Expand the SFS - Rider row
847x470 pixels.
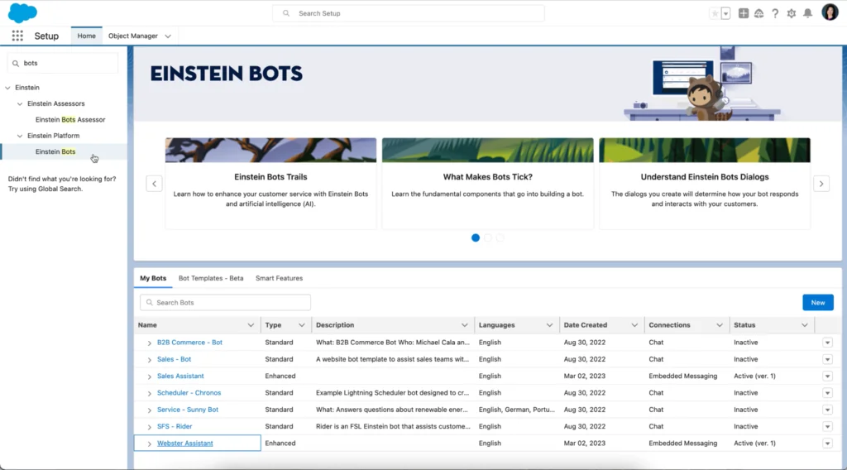tap(150, 427)
